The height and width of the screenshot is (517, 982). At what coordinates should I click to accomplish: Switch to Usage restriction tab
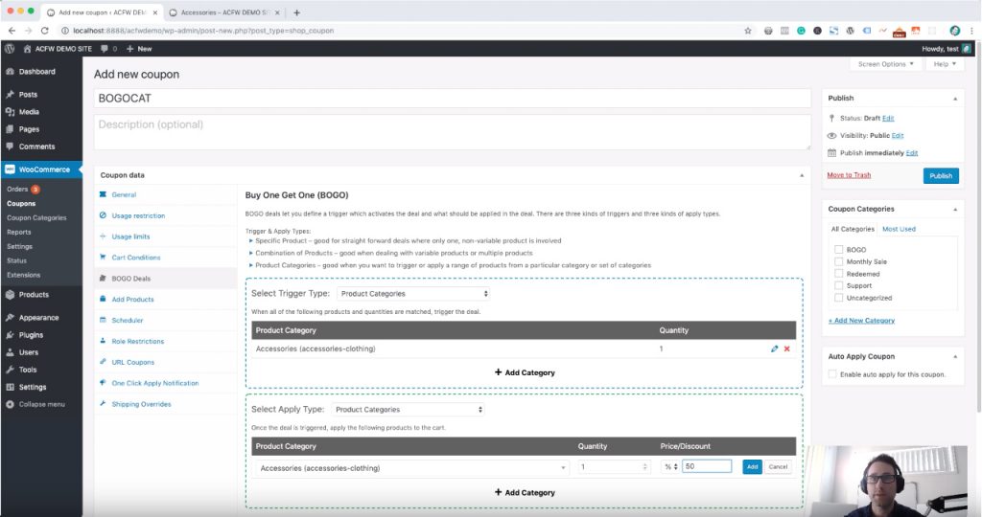tap(138, 215)
